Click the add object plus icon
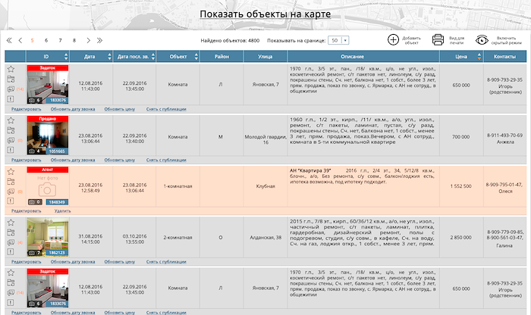The height and width of the screenshot is (315, 531). click(x=393, y=40)
